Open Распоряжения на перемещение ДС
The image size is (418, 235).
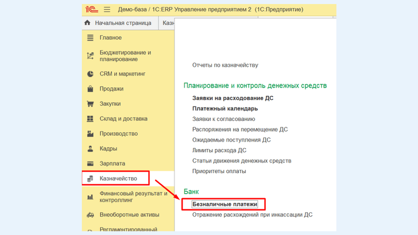(240, 129)
